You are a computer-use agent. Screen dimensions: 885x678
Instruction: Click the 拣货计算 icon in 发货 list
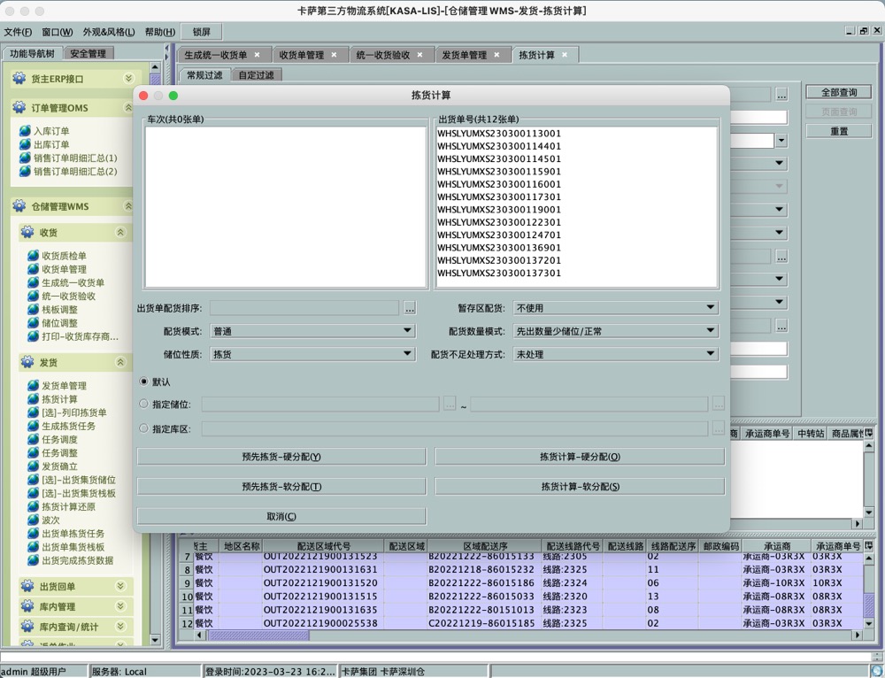point(34,399)
